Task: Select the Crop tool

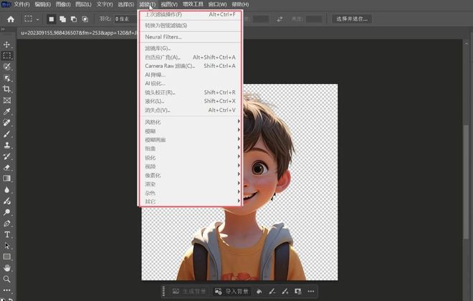Action: (x=6, y=90)
